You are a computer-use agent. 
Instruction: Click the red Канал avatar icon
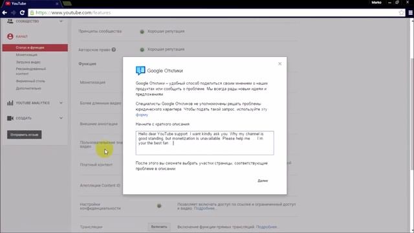[10, 36]
